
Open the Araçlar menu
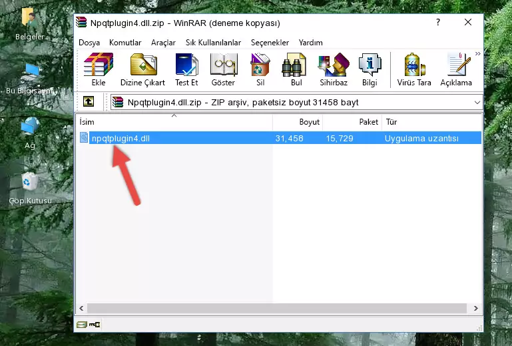163,43
